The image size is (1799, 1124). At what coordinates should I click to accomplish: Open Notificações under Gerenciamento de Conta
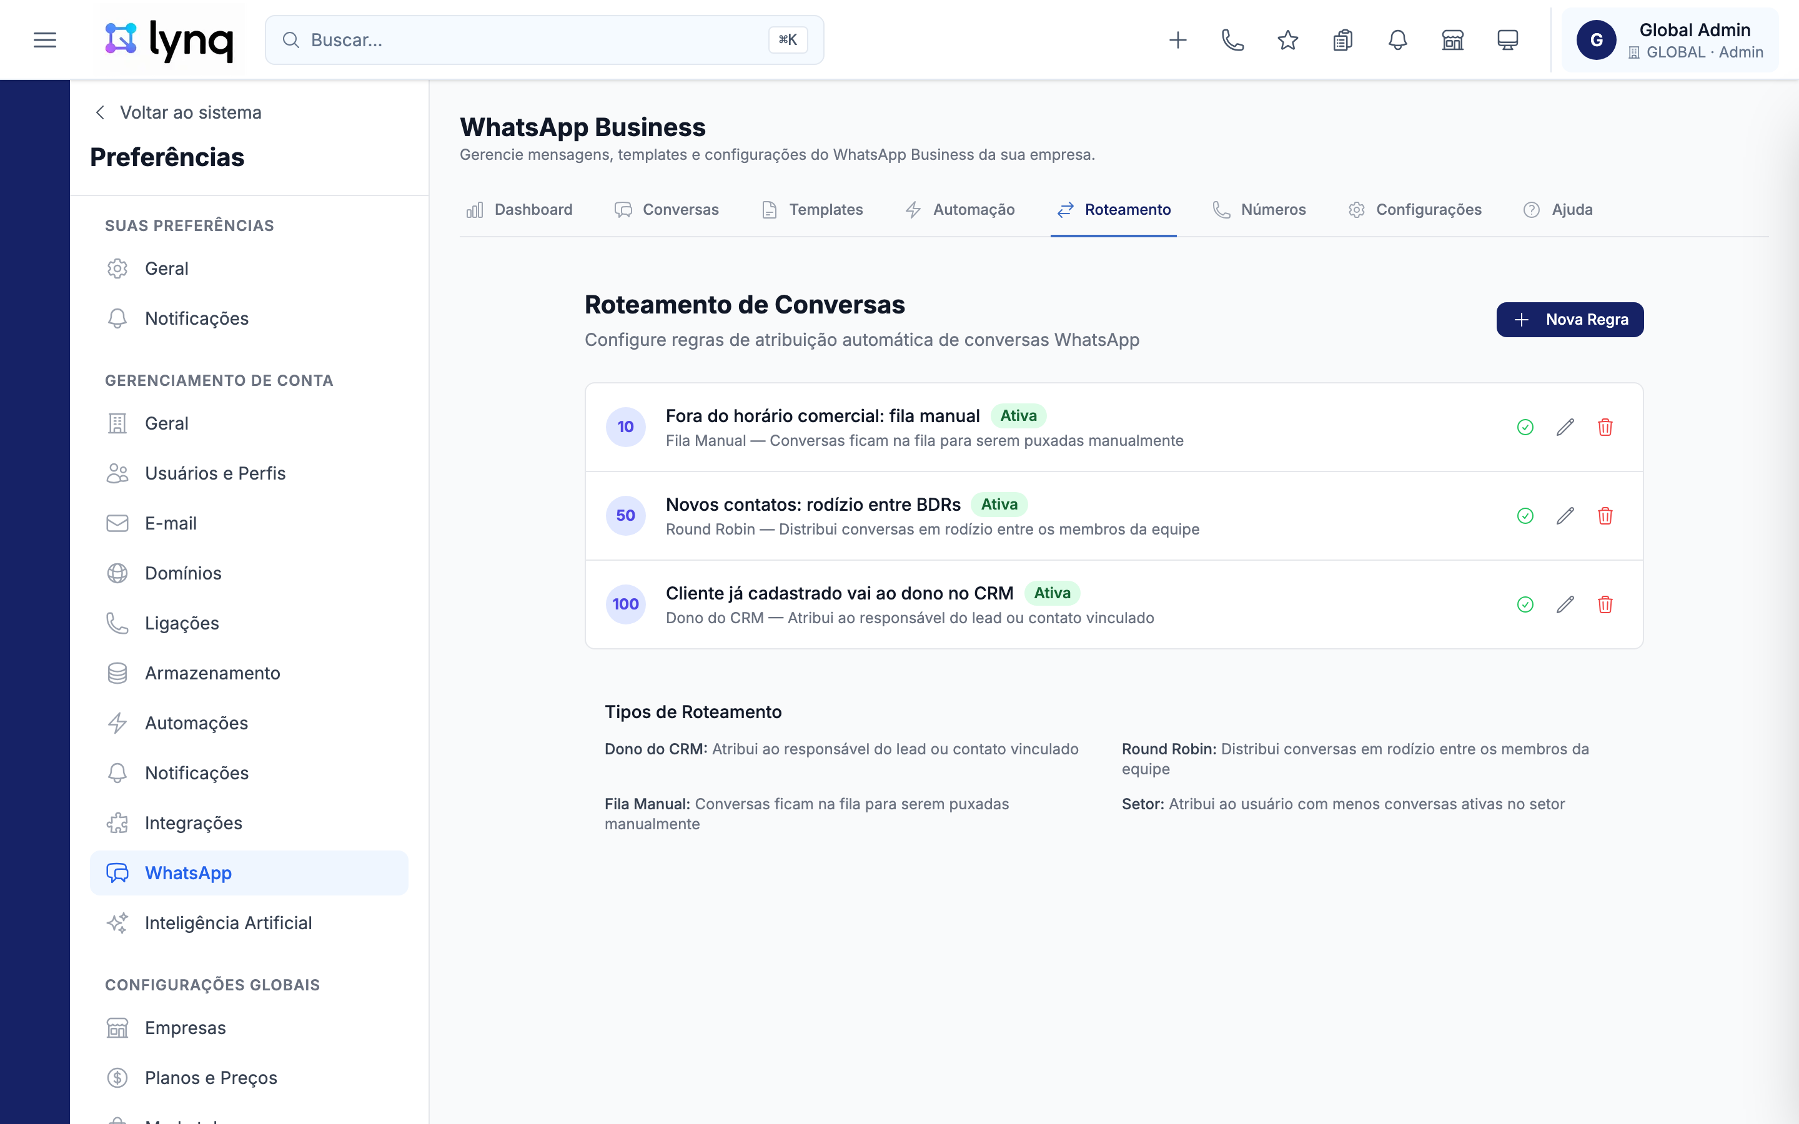point(249,773)
